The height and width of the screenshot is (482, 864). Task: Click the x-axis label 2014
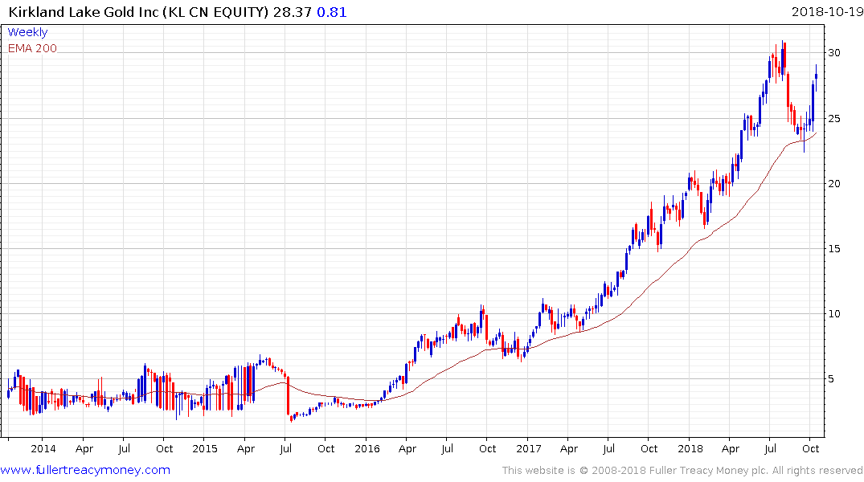[x=43, y=448]
